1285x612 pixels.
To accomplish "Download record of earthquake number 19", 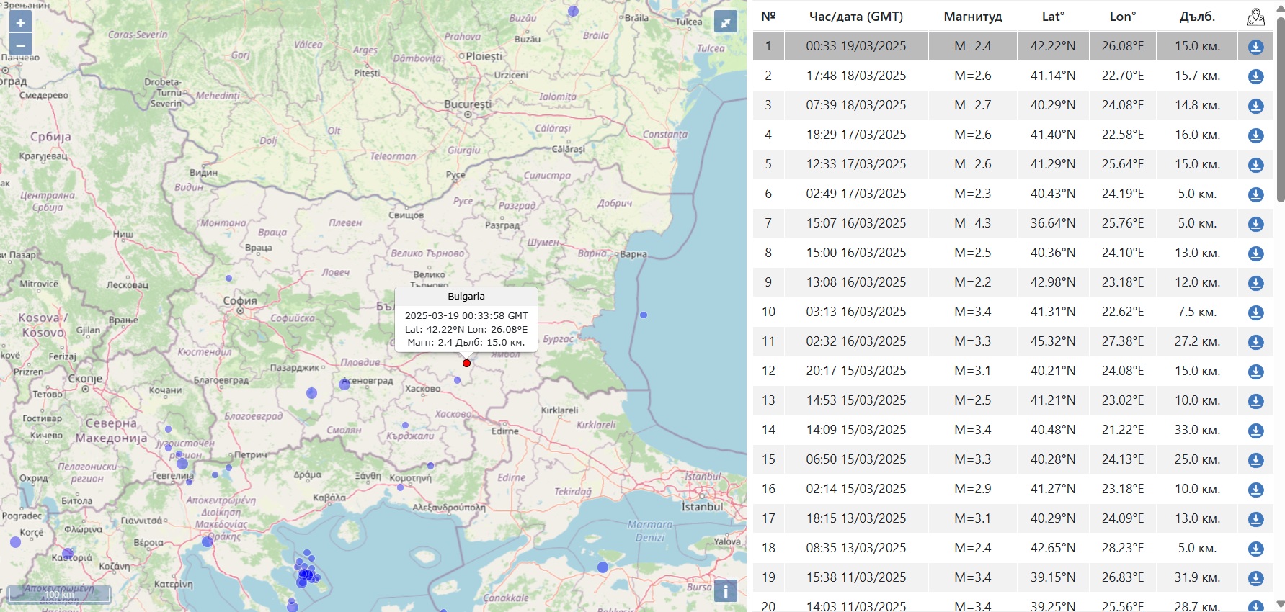I will pyautogui.click(x=1255, y=578).
